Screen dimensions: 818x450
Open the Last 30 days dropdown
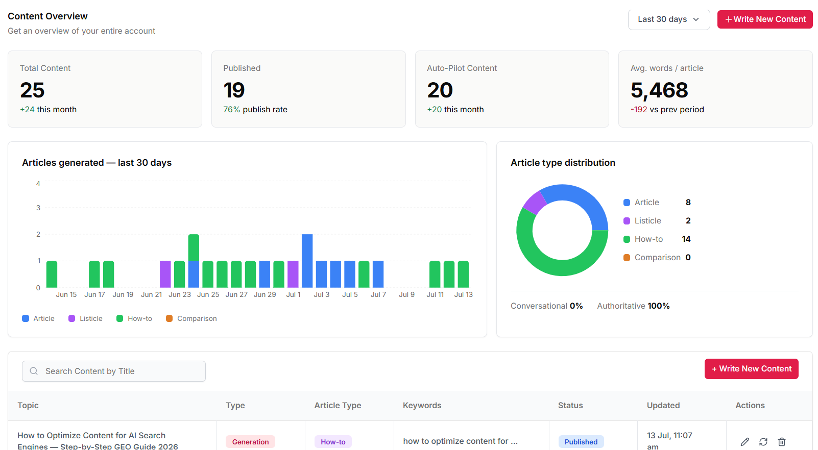tap(669, 19)
